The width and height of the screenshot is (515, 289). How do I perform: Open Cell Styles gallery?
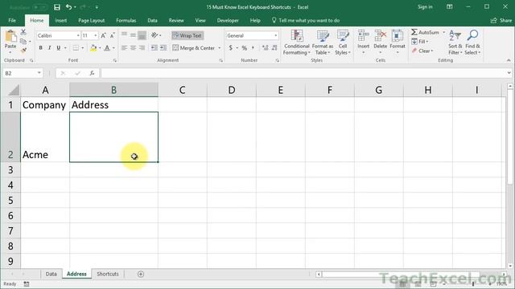coord(343,43)
